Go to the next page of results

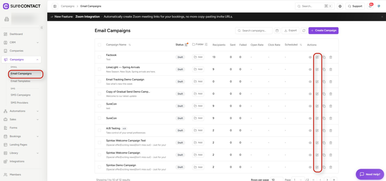tap(327, 179)
